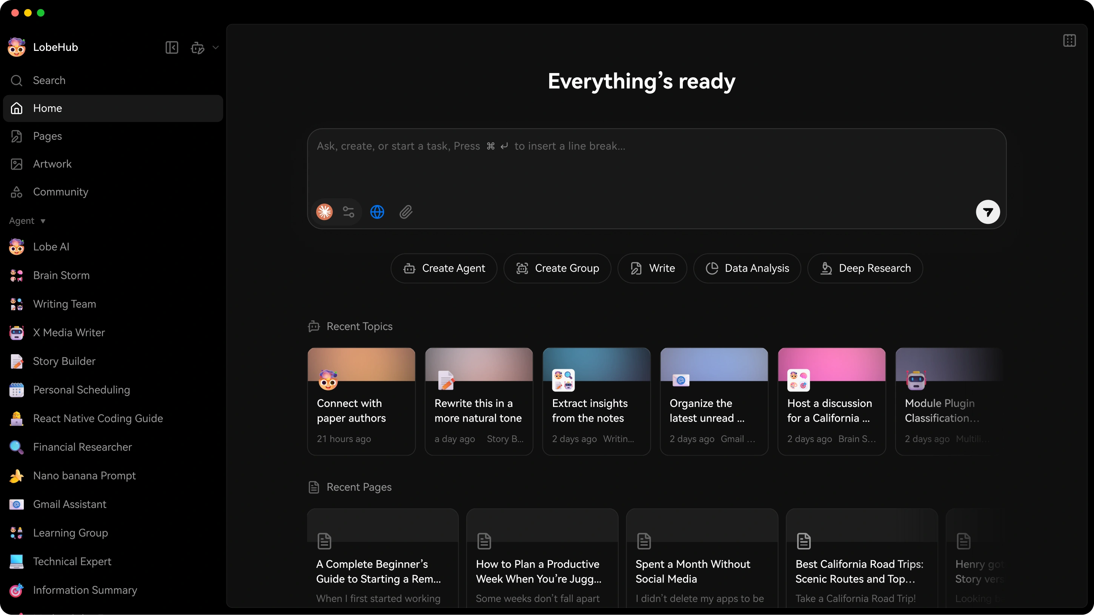Open the model selector icon in chat input
Viewport: 1094px width, 615px height.
324,212
